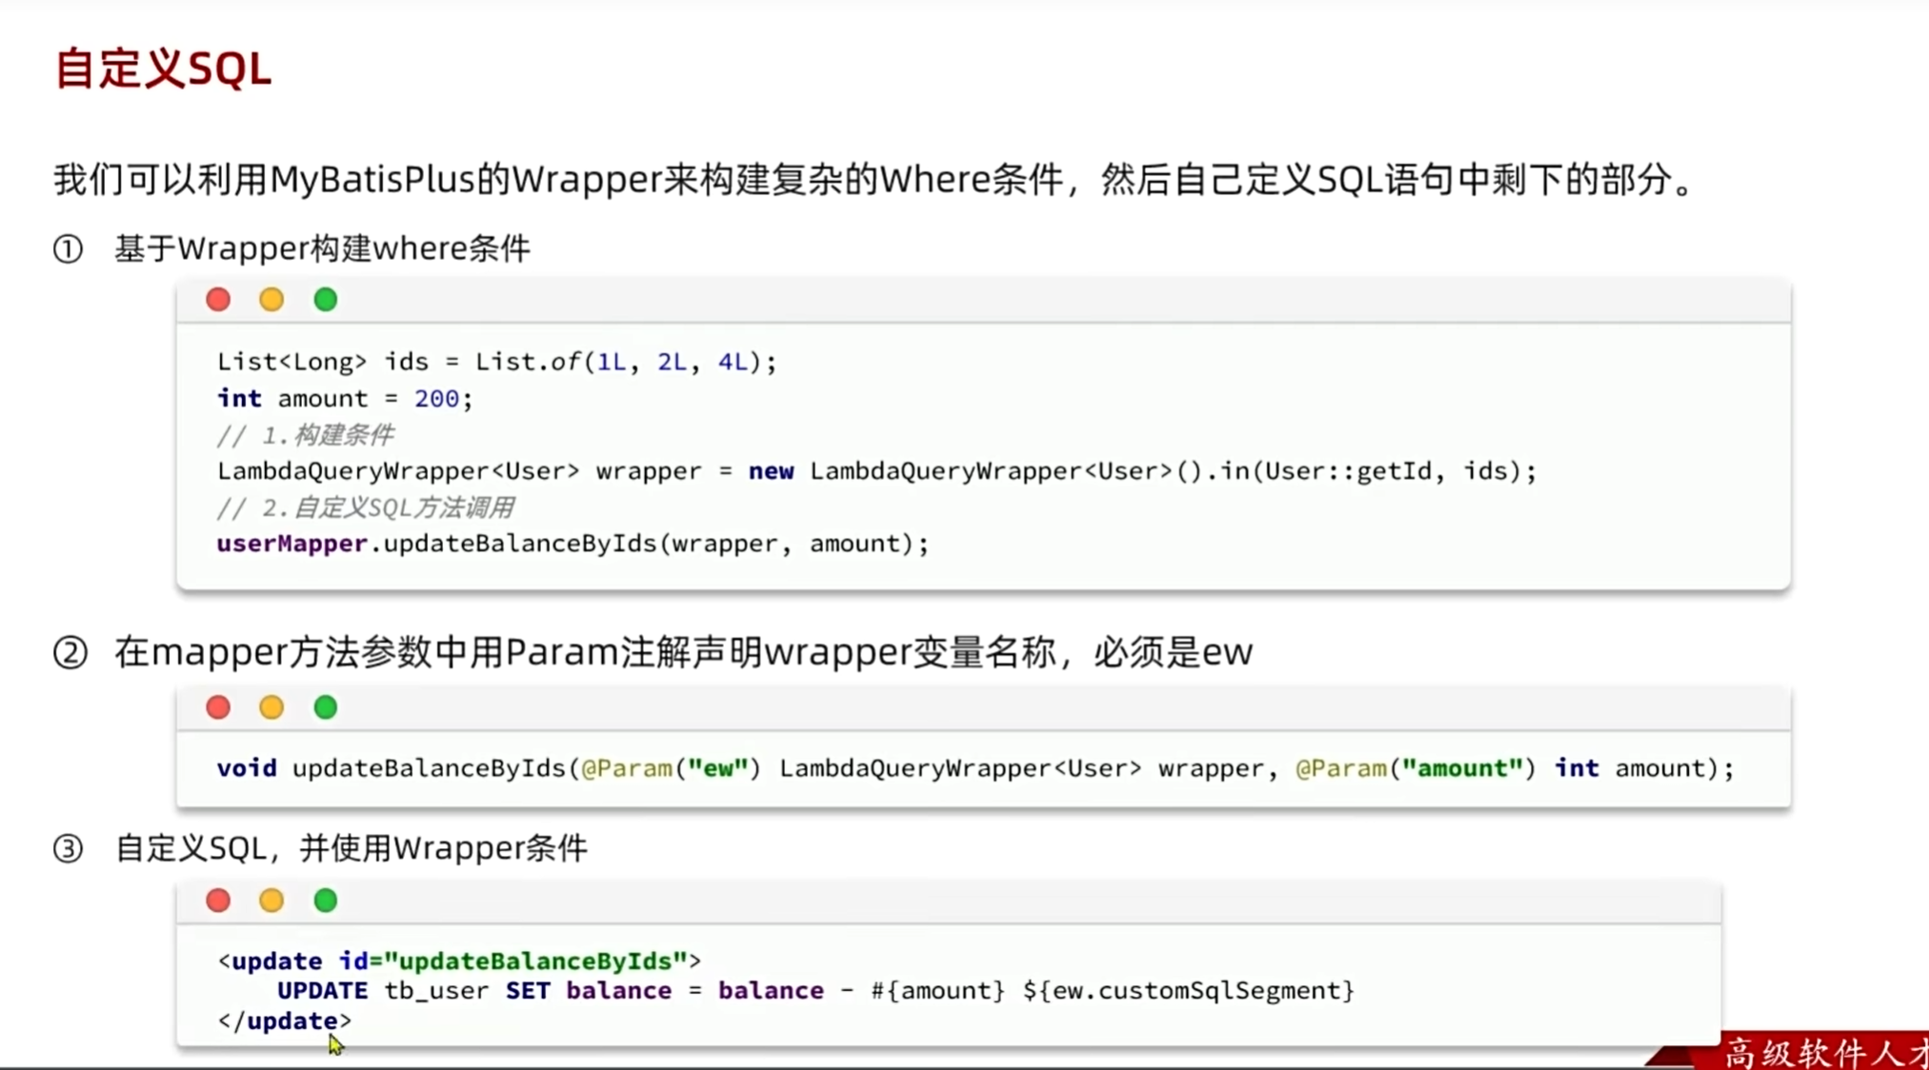Click red dot in mapper method code window
1929x1070 pixels.
pos(218,707)
